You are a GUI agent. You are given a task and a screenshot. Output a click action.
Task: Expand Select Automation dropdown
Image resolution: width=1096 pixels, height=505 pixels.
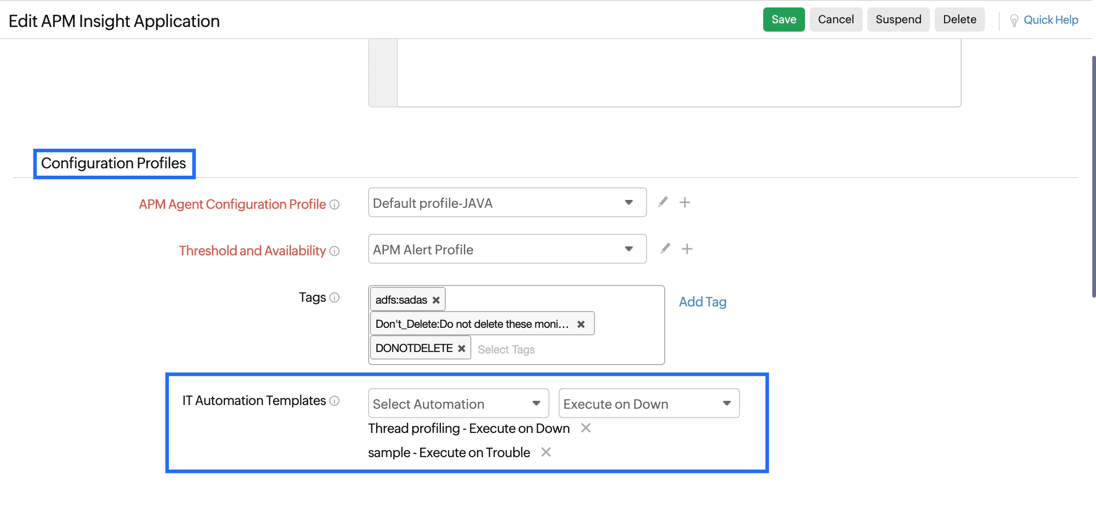[x=458, y=404]
